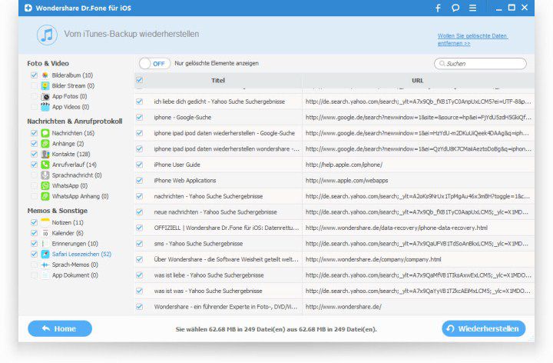Screen dimensions: 553x363
Task: Uncheck the 'iphone - Google-Suche' row checkbox
Action: (x=139, y=117)
